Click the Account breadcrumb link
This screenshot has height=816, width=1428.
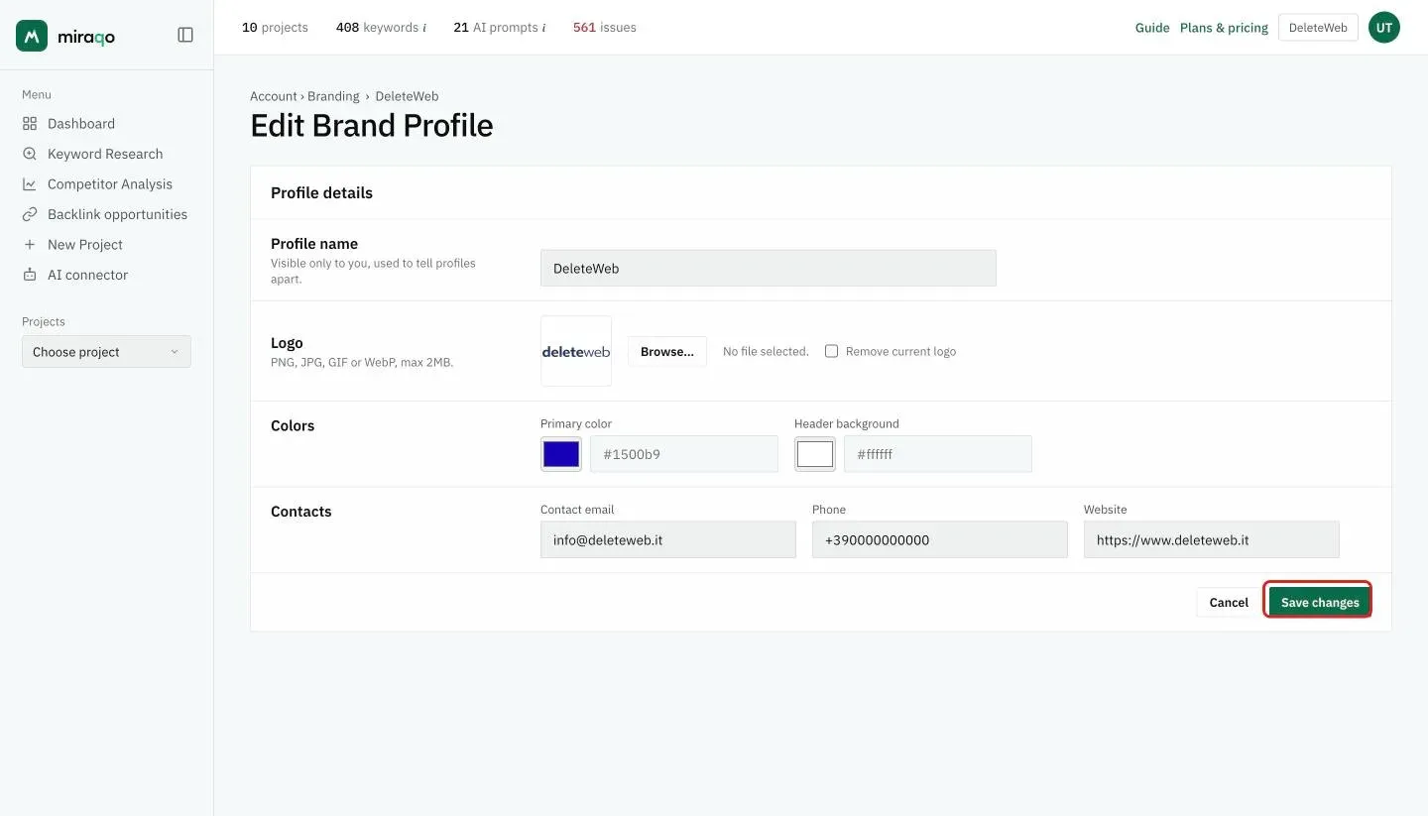[274, 96]
